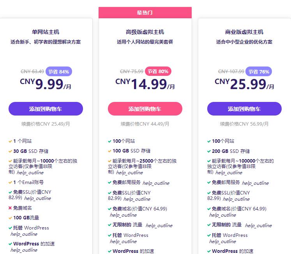Click help icon beside 免费邮局服务 in 商业版虚拟主机 plan
Image resolution: width=291 pixels, height=254 pixels.
255,183
